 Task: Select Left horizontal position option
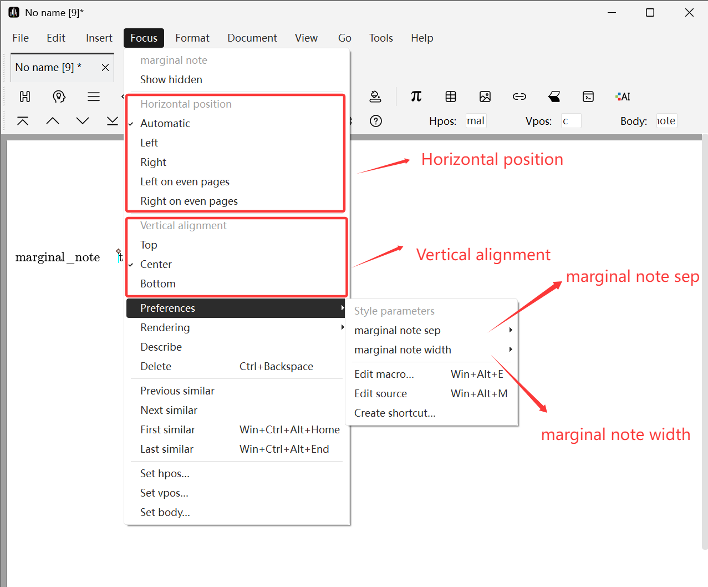pos(149,143)
